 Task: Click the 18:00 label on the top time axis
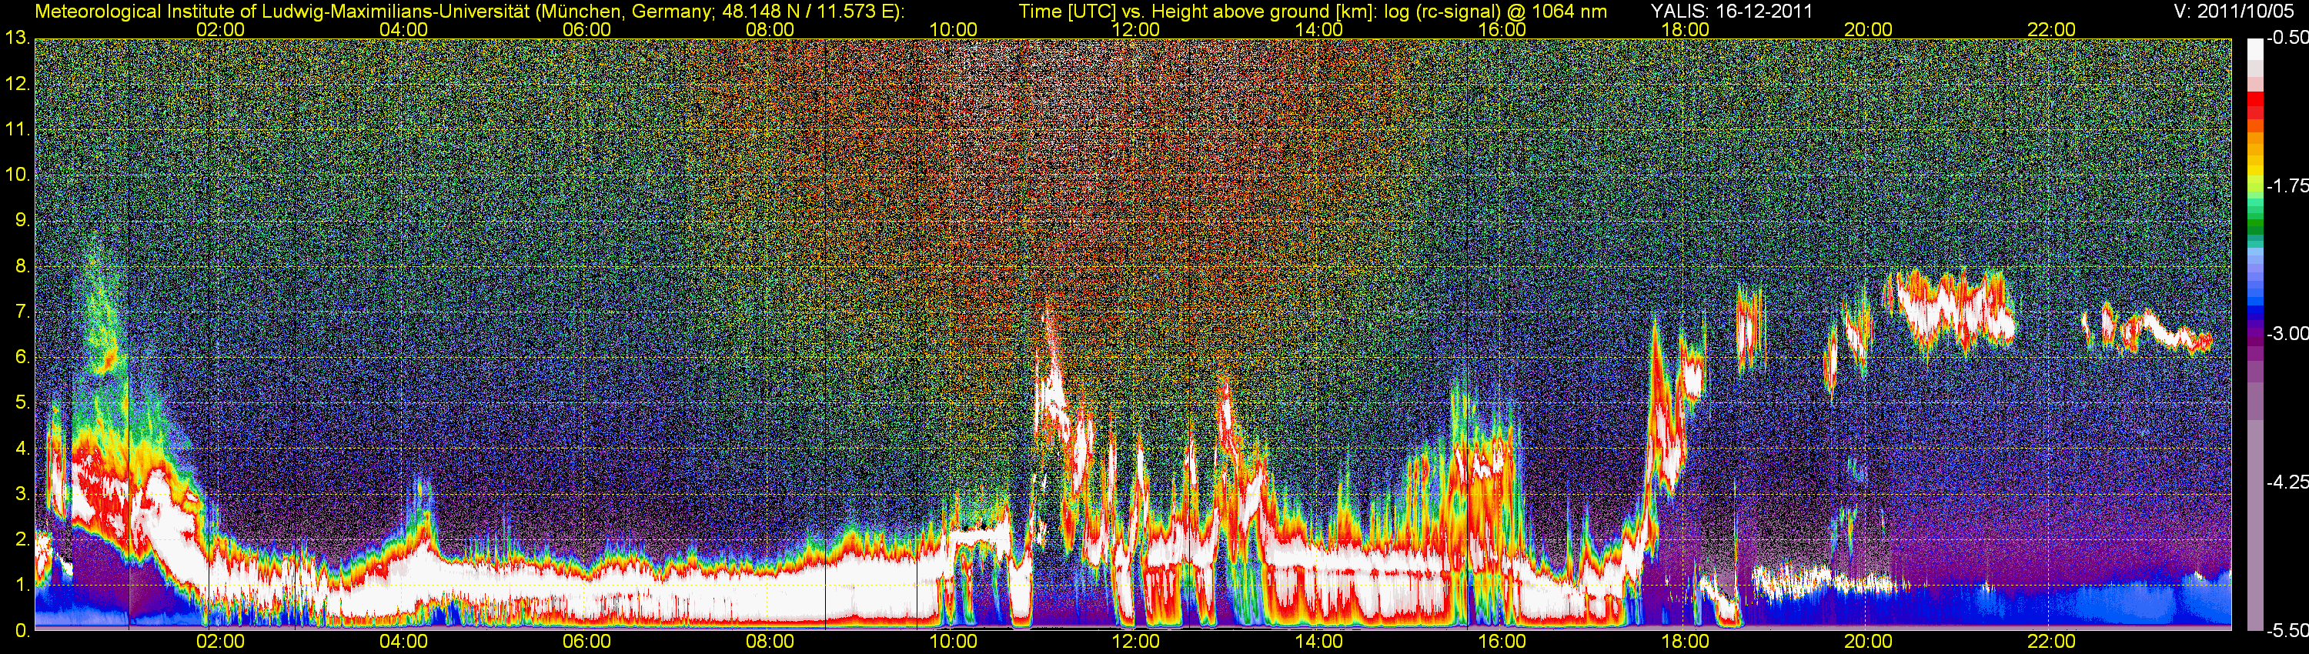[x=1685, y=29]
